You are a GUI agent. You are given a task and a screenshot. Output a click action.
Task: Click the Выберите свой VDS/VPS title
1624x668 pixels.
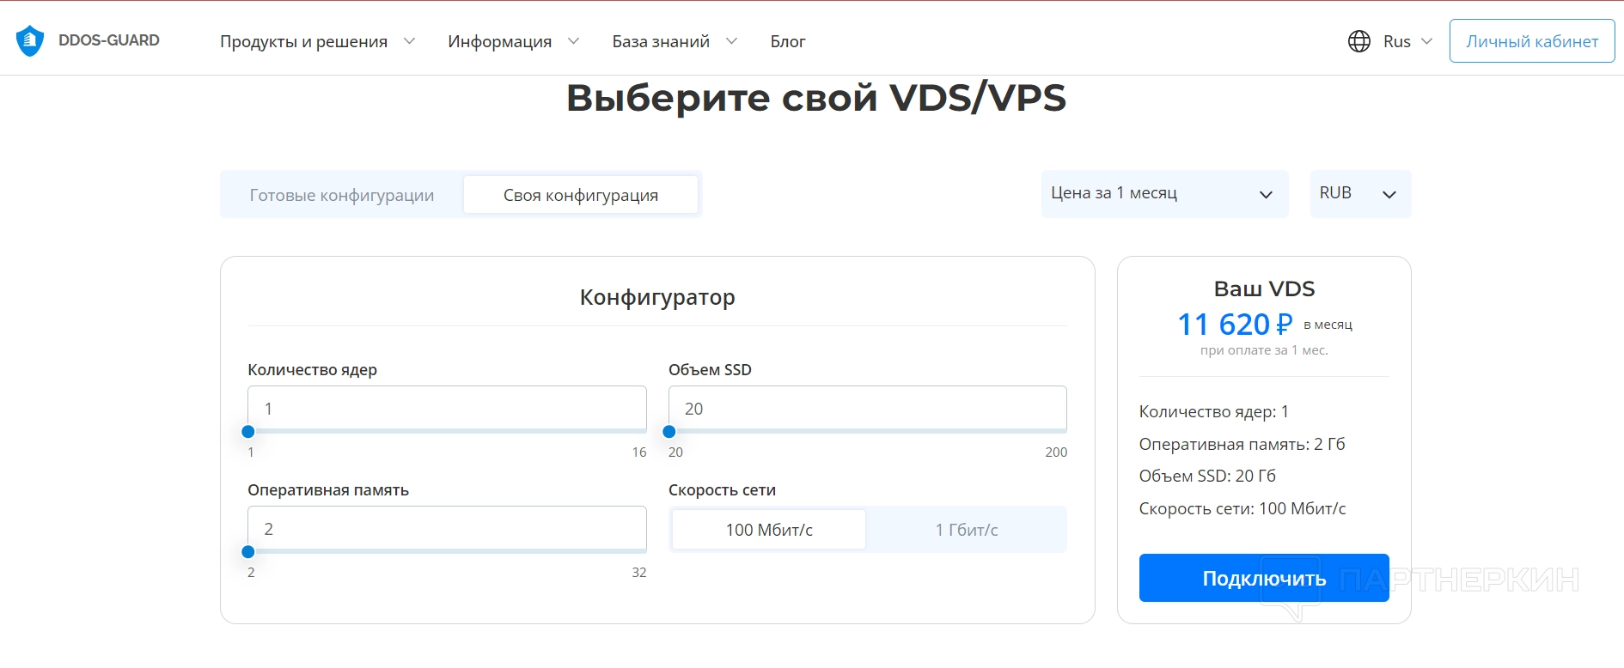[x=816, y=97]
